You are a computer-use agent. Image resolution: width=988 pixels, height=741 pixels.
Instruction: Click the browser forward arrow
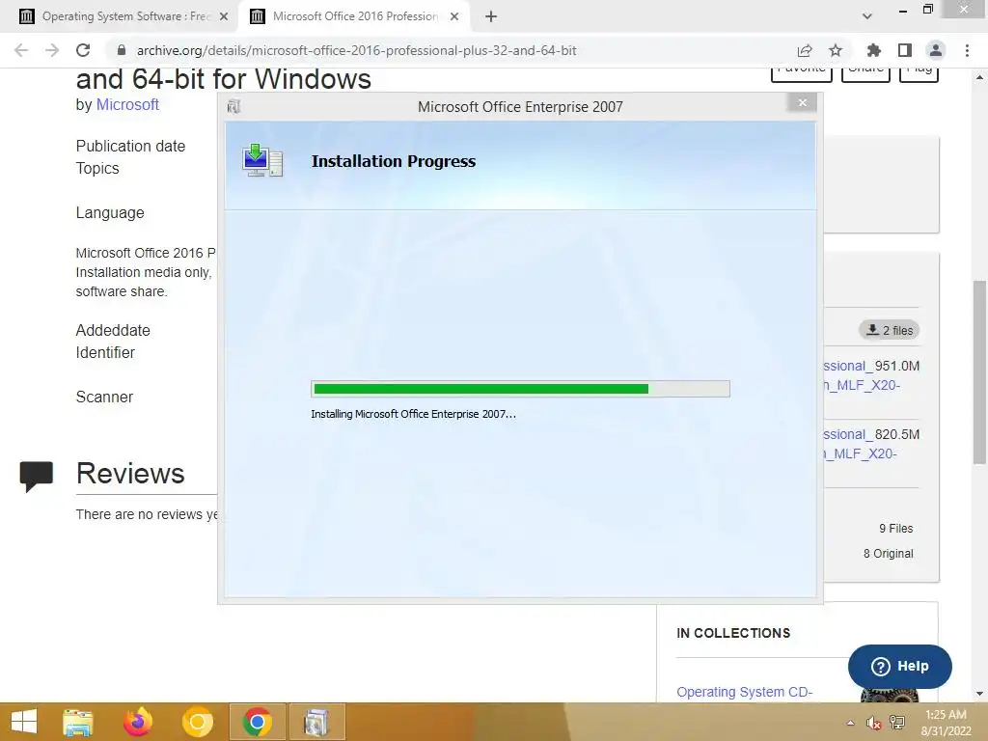click(52, 50)
